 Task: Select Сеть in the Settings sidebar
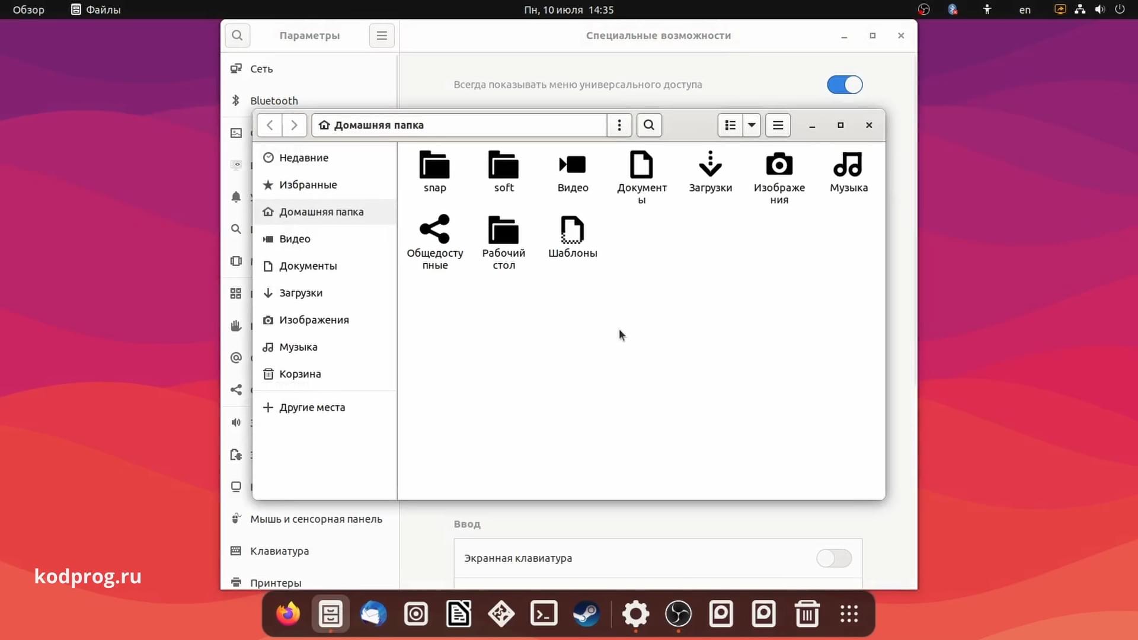click(308, 69)
